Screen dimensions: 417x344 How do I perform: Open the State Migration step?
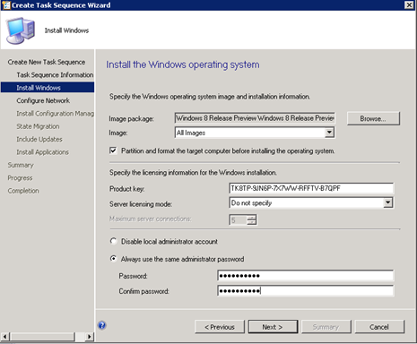38,126
